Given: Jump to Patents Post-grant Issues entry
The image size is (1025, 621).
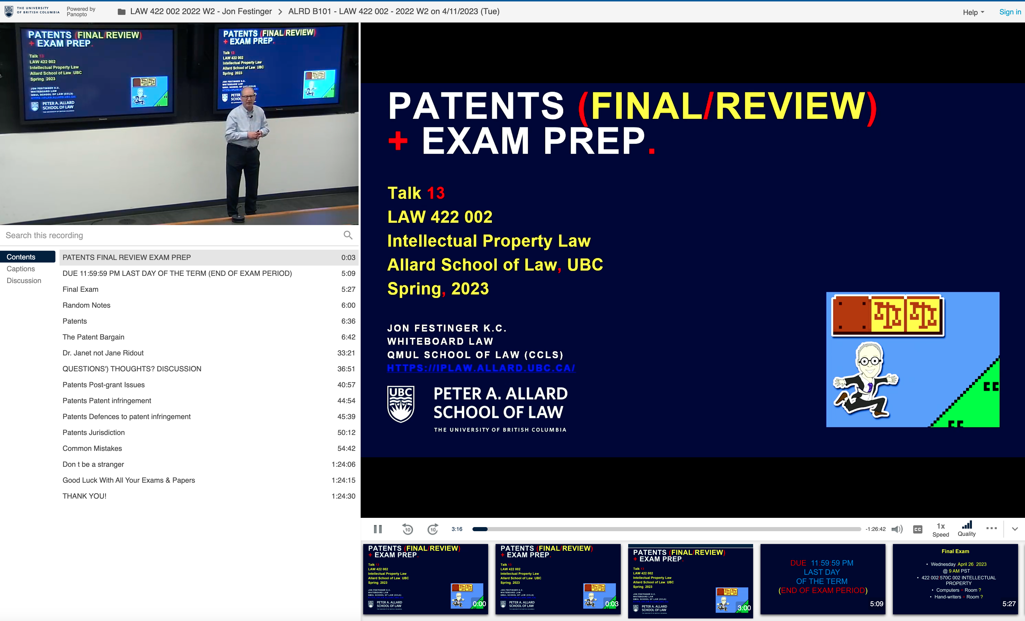Looking at the screenshot, I should pyautogui.click(x=209, y=385).
